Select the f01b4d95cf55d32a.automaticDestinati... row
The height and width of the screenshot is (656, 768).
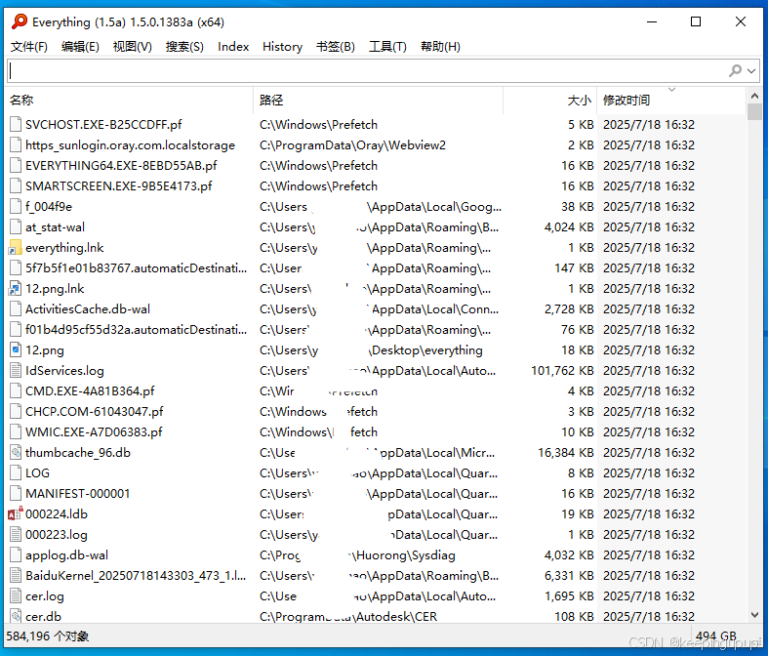(x=376, y=329)
